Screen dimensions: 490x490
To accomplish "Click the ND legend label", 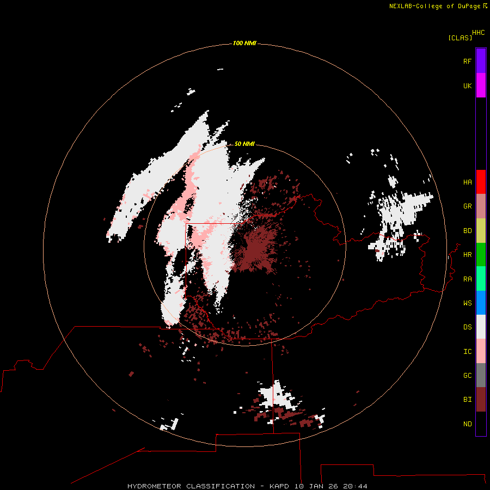I will (467, 424).
